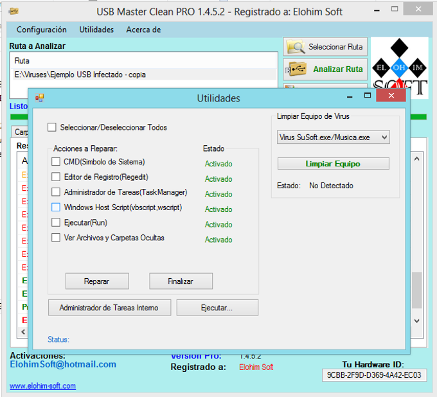Click the Utilidades dialog window icon
This screenshot has width=437, height=397.
pos(40,98)
